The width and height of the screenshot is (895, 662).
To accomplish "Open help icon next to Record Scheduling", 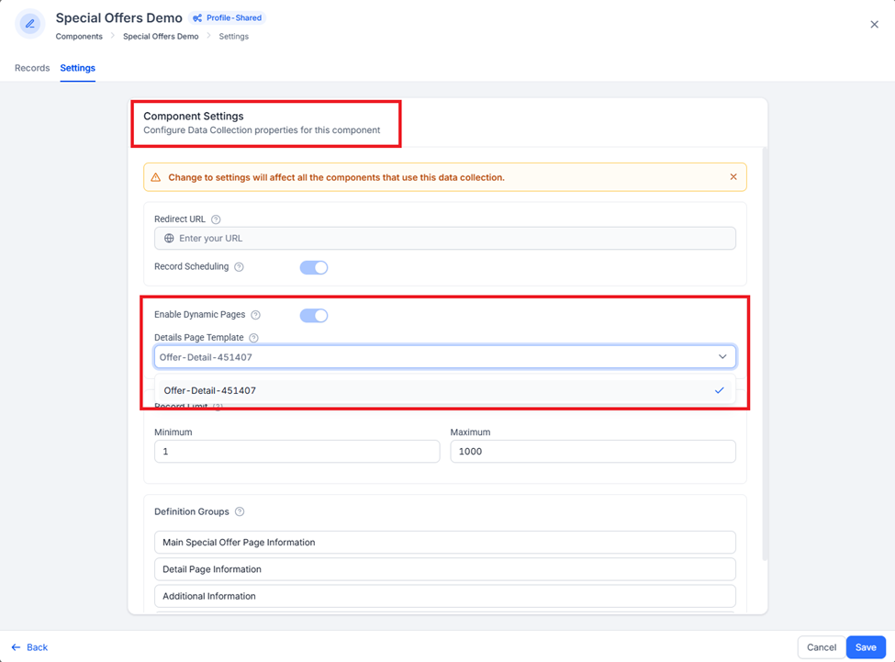I will (x=240, y=267).
